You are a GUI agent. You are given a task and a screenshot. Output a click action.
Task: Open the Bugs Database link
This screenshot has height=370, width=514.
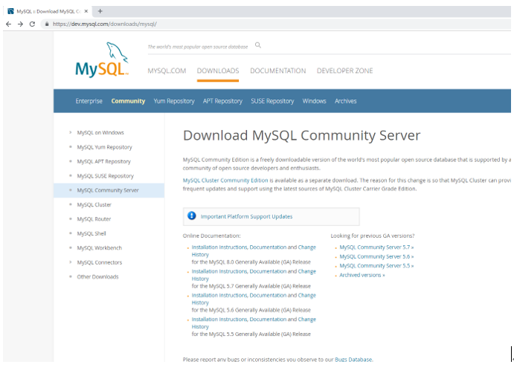coord(353,359)
